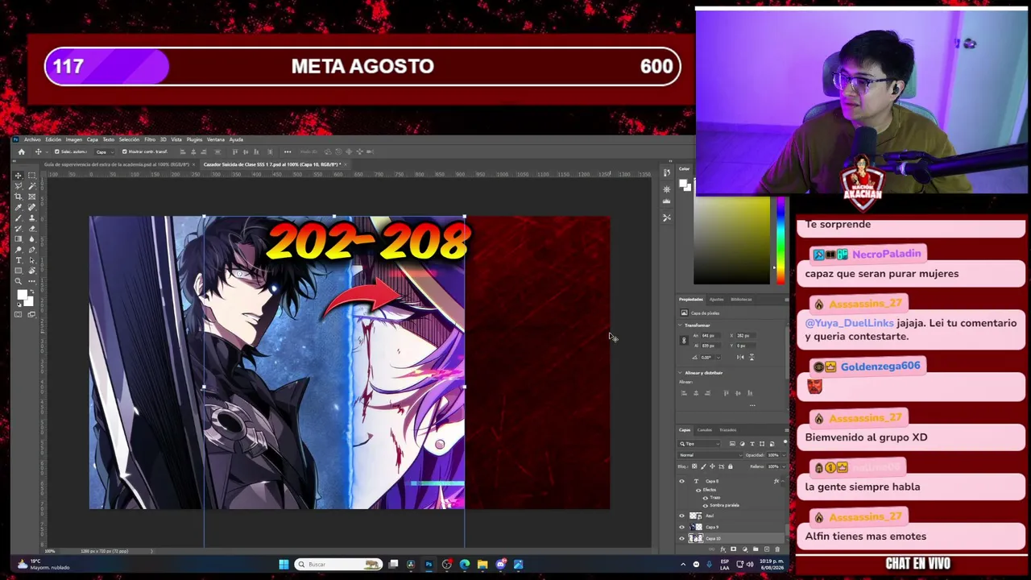
Task: Open the Archivo menu
Action: click(x=32, y=139)
